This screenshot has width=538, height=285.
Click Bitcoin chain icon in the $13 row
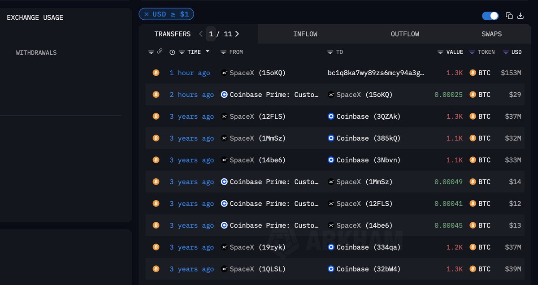pyautogui.click(x=156, y=225)
